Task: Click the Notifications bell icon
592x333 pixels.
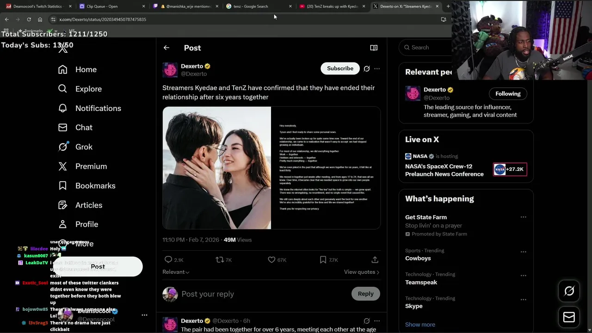Action: pyautogui.click(x=63, y=108)
